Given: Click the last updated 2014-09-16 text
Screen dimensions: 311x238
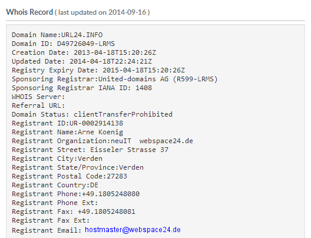Looking at the screenshot, I should coord(102,12).
